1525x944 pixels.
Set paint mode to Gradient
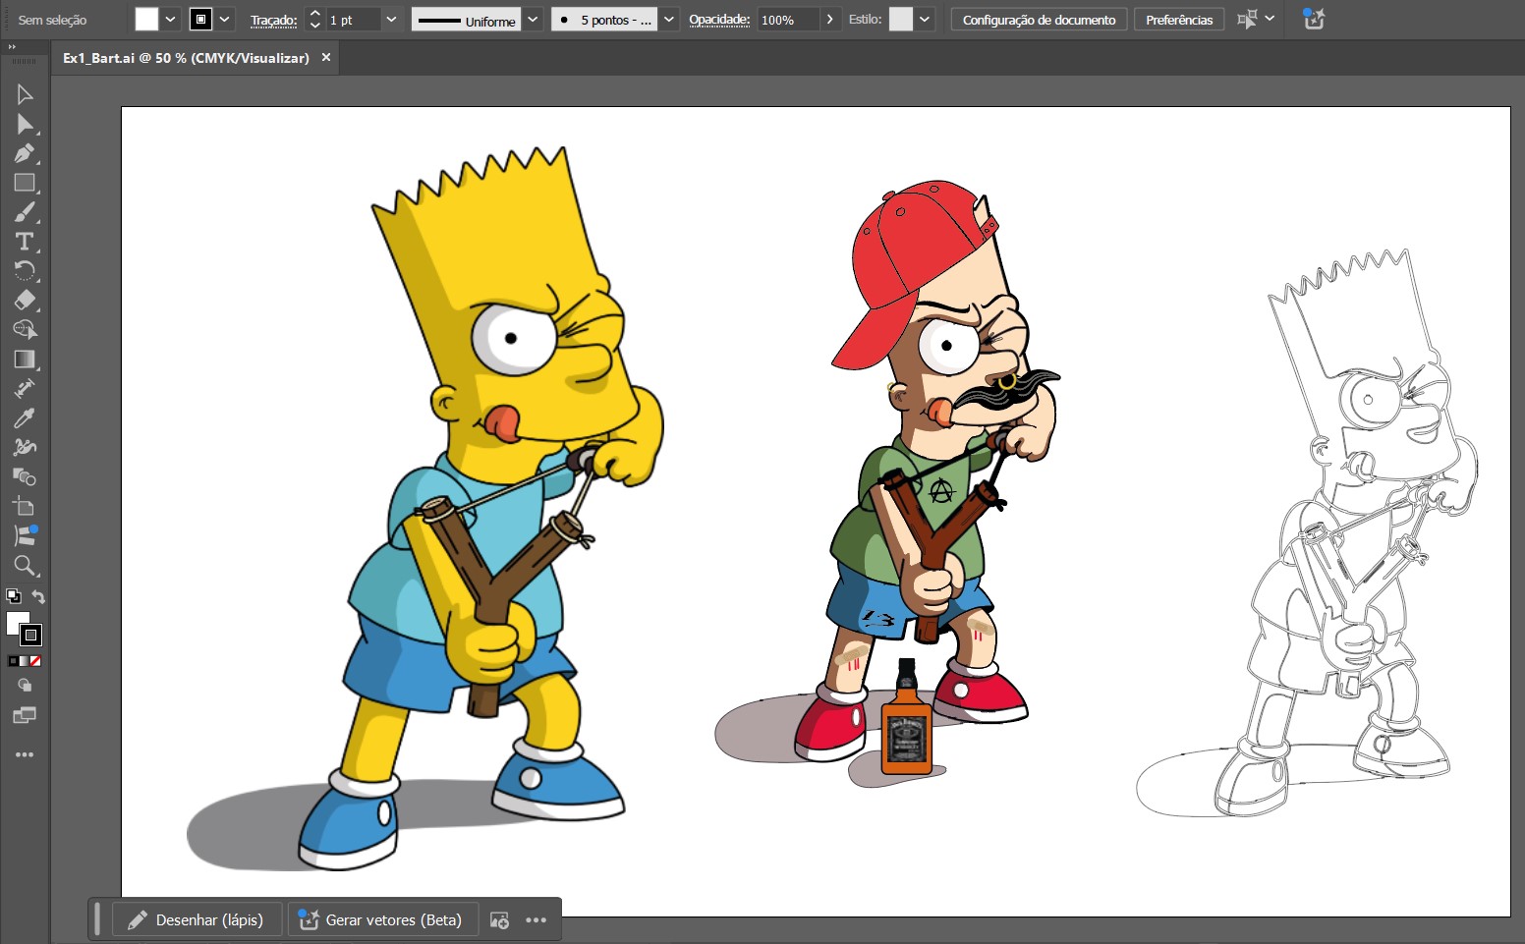25,661
